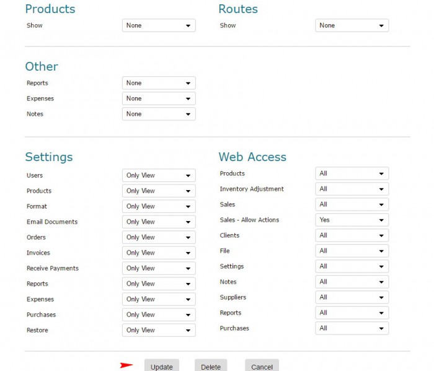Open the Web Access Purchases dropdown
Viewport: 434px width, 371px height.
point(352,328)
